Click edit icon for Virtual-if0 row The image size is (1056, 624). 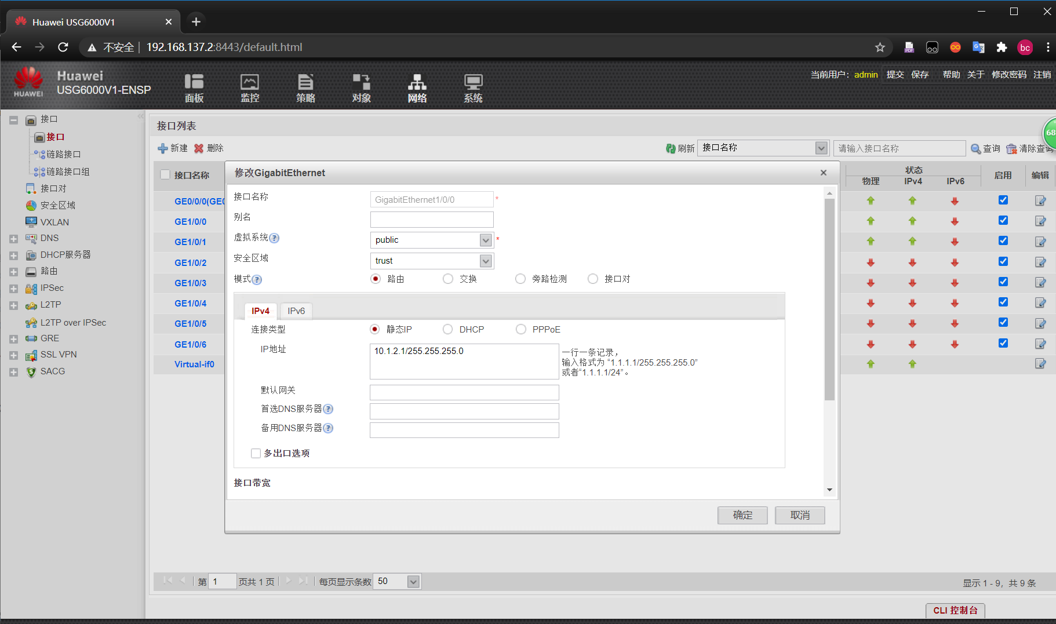[1040, 364]
